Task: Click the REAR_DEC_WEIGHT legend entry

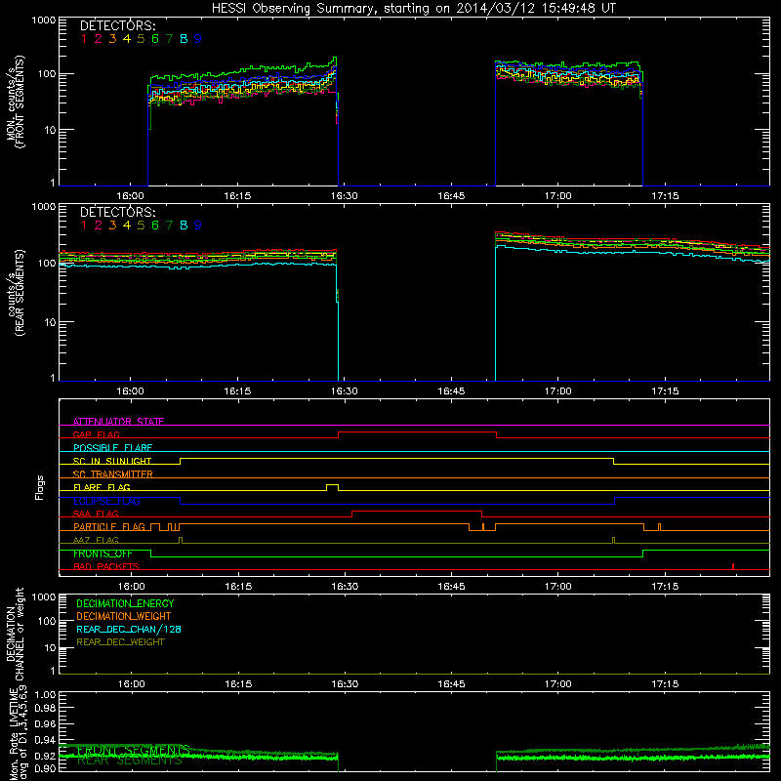Action: click(120, 642)
